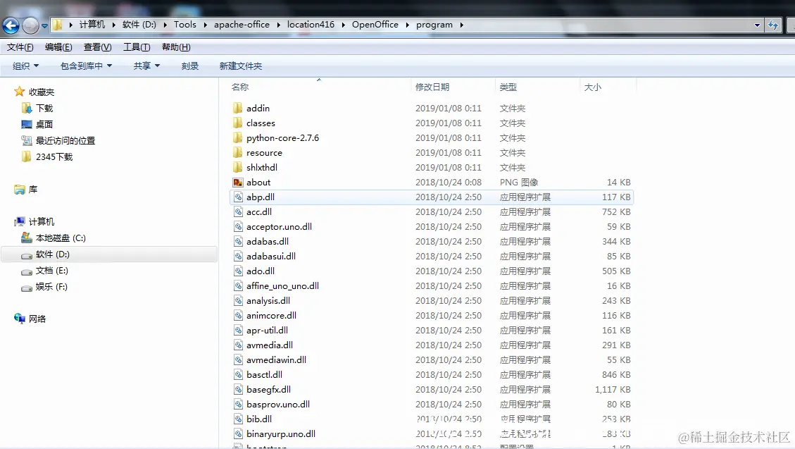Open the 查看(V) menu
795x449 pixels.
tap(97, 47)
